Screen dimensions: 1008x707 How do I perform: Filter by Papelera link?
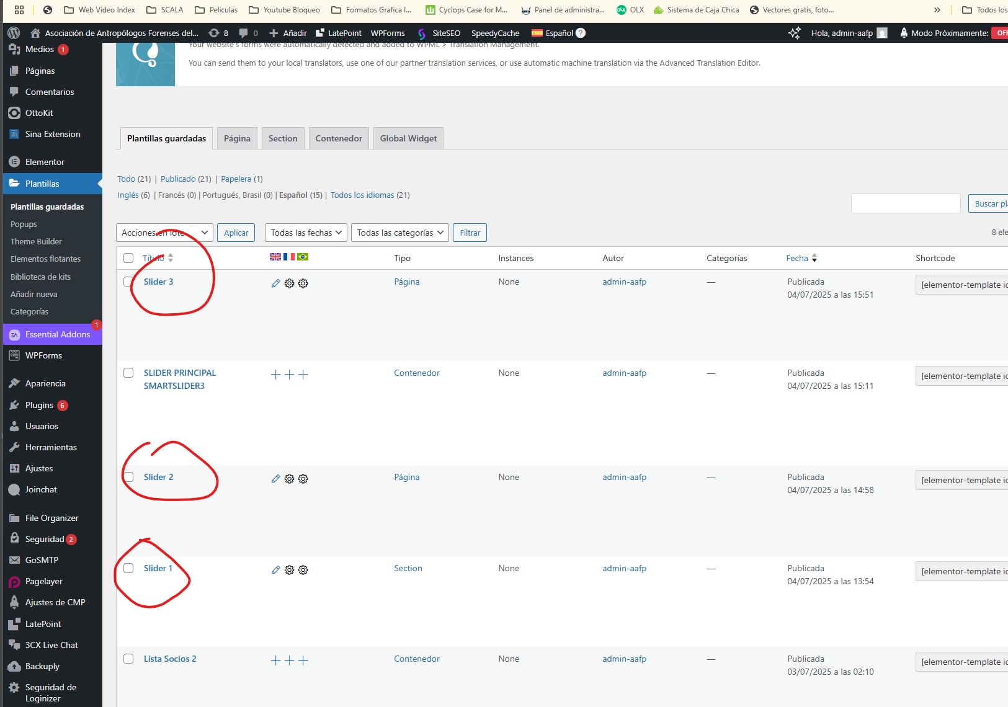236,179
